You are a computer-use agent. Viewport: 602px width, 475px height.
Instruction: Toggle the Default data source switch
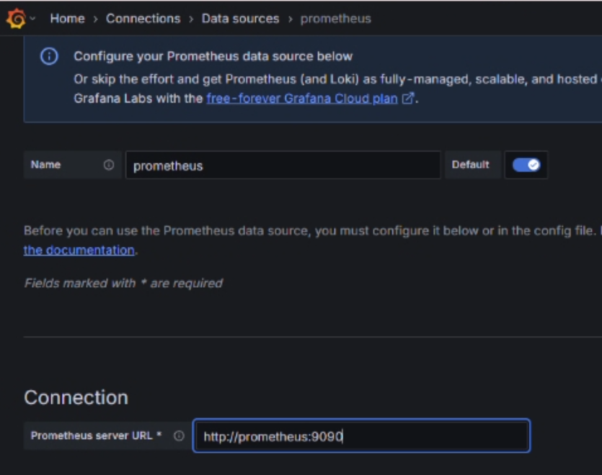(x=526, y=165)
